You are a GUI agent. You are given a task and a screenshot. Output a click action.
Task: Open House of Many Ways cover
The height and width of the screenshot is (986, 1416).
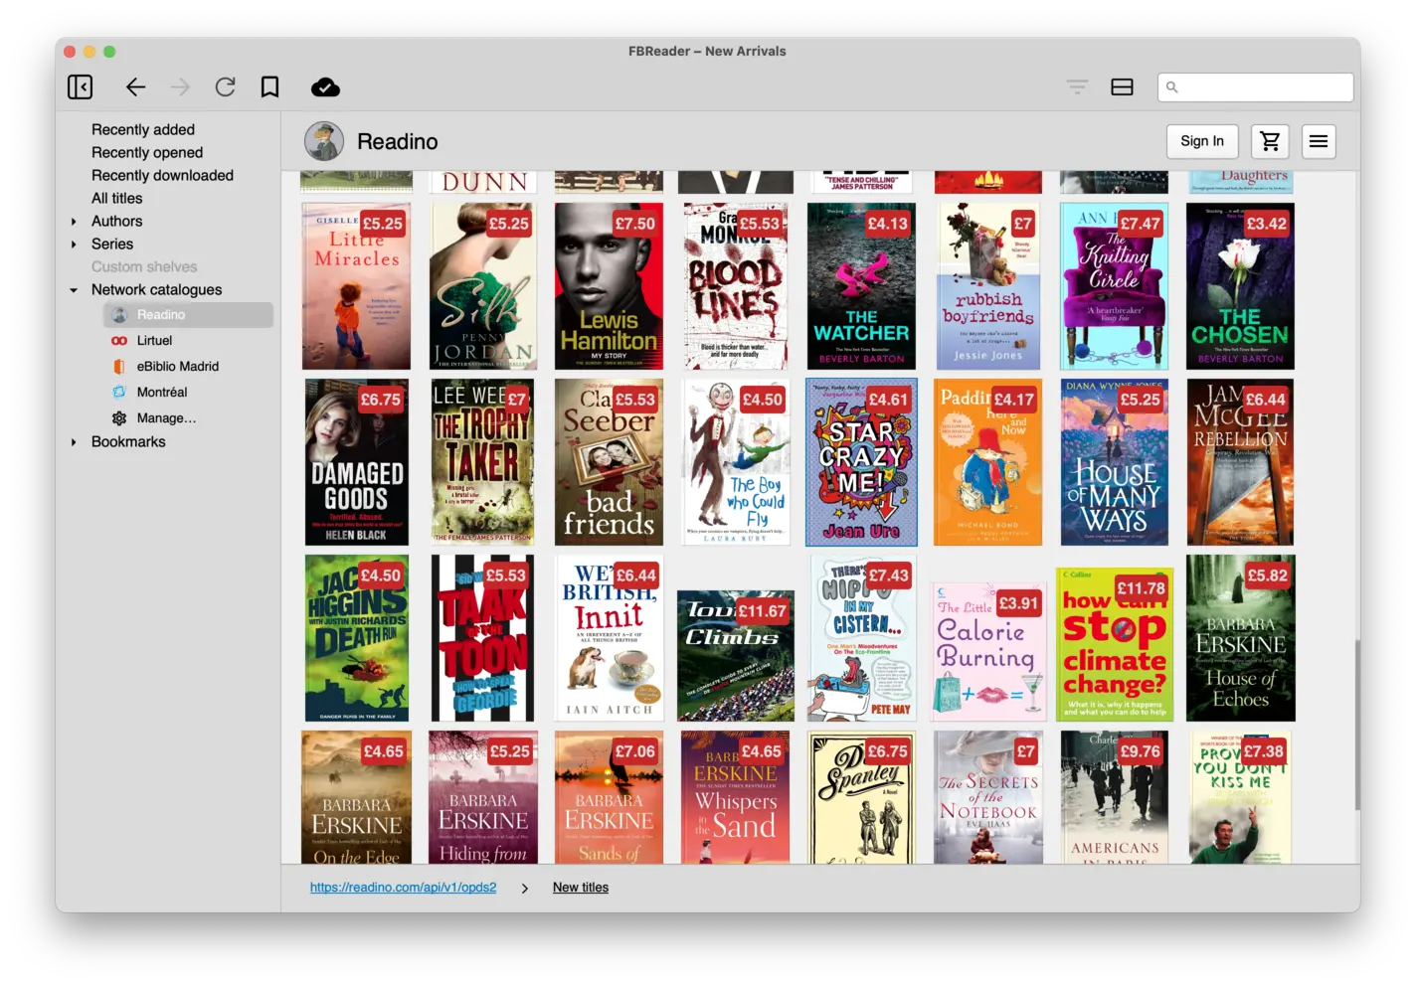pos(1114,462)
